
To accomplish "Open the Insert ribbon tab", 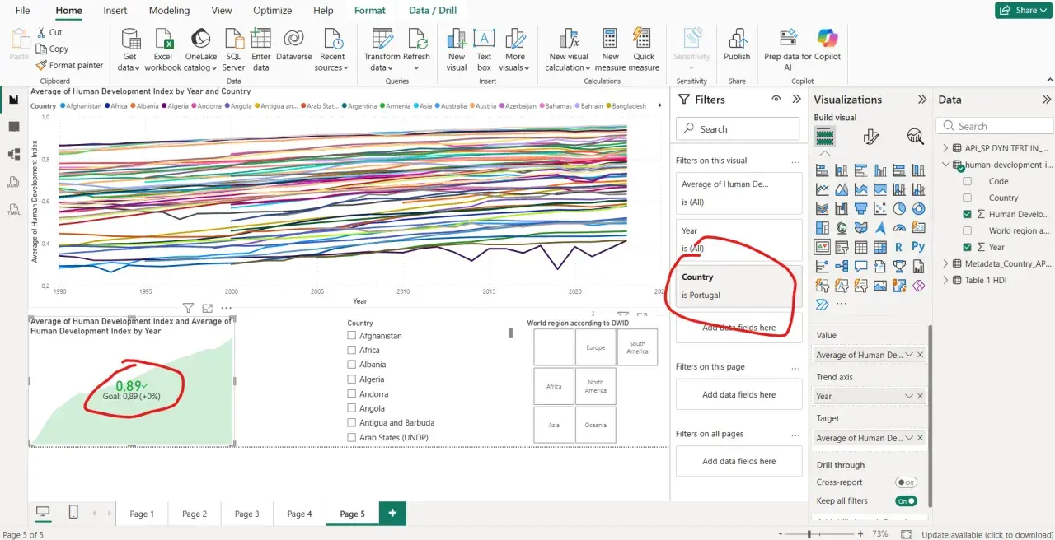I will (115, 11).
